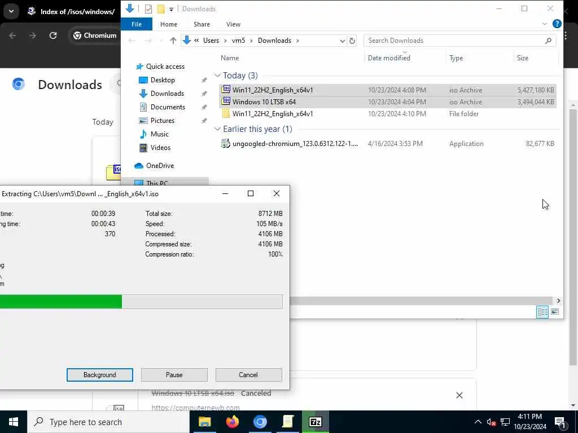
Task: Open the View ribbon tab
Action: tap(233, 24)
